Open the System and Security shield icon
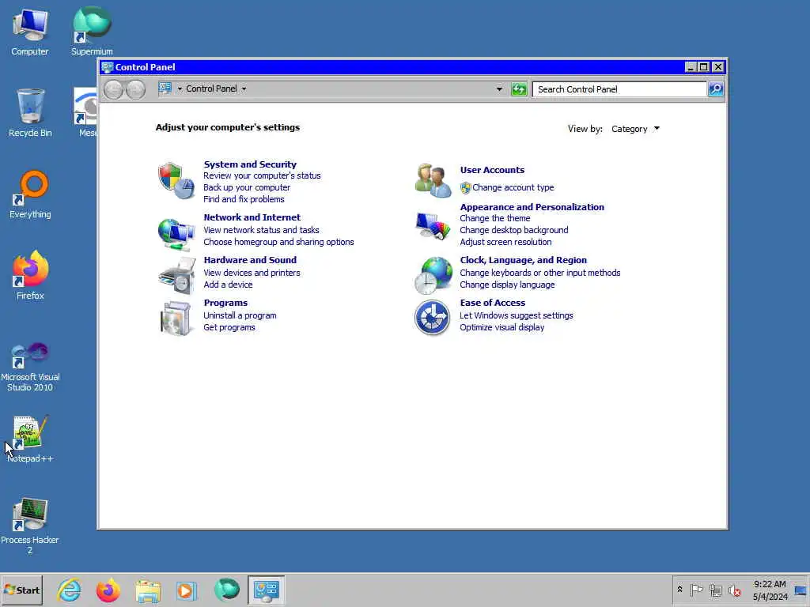 point(176,181)
